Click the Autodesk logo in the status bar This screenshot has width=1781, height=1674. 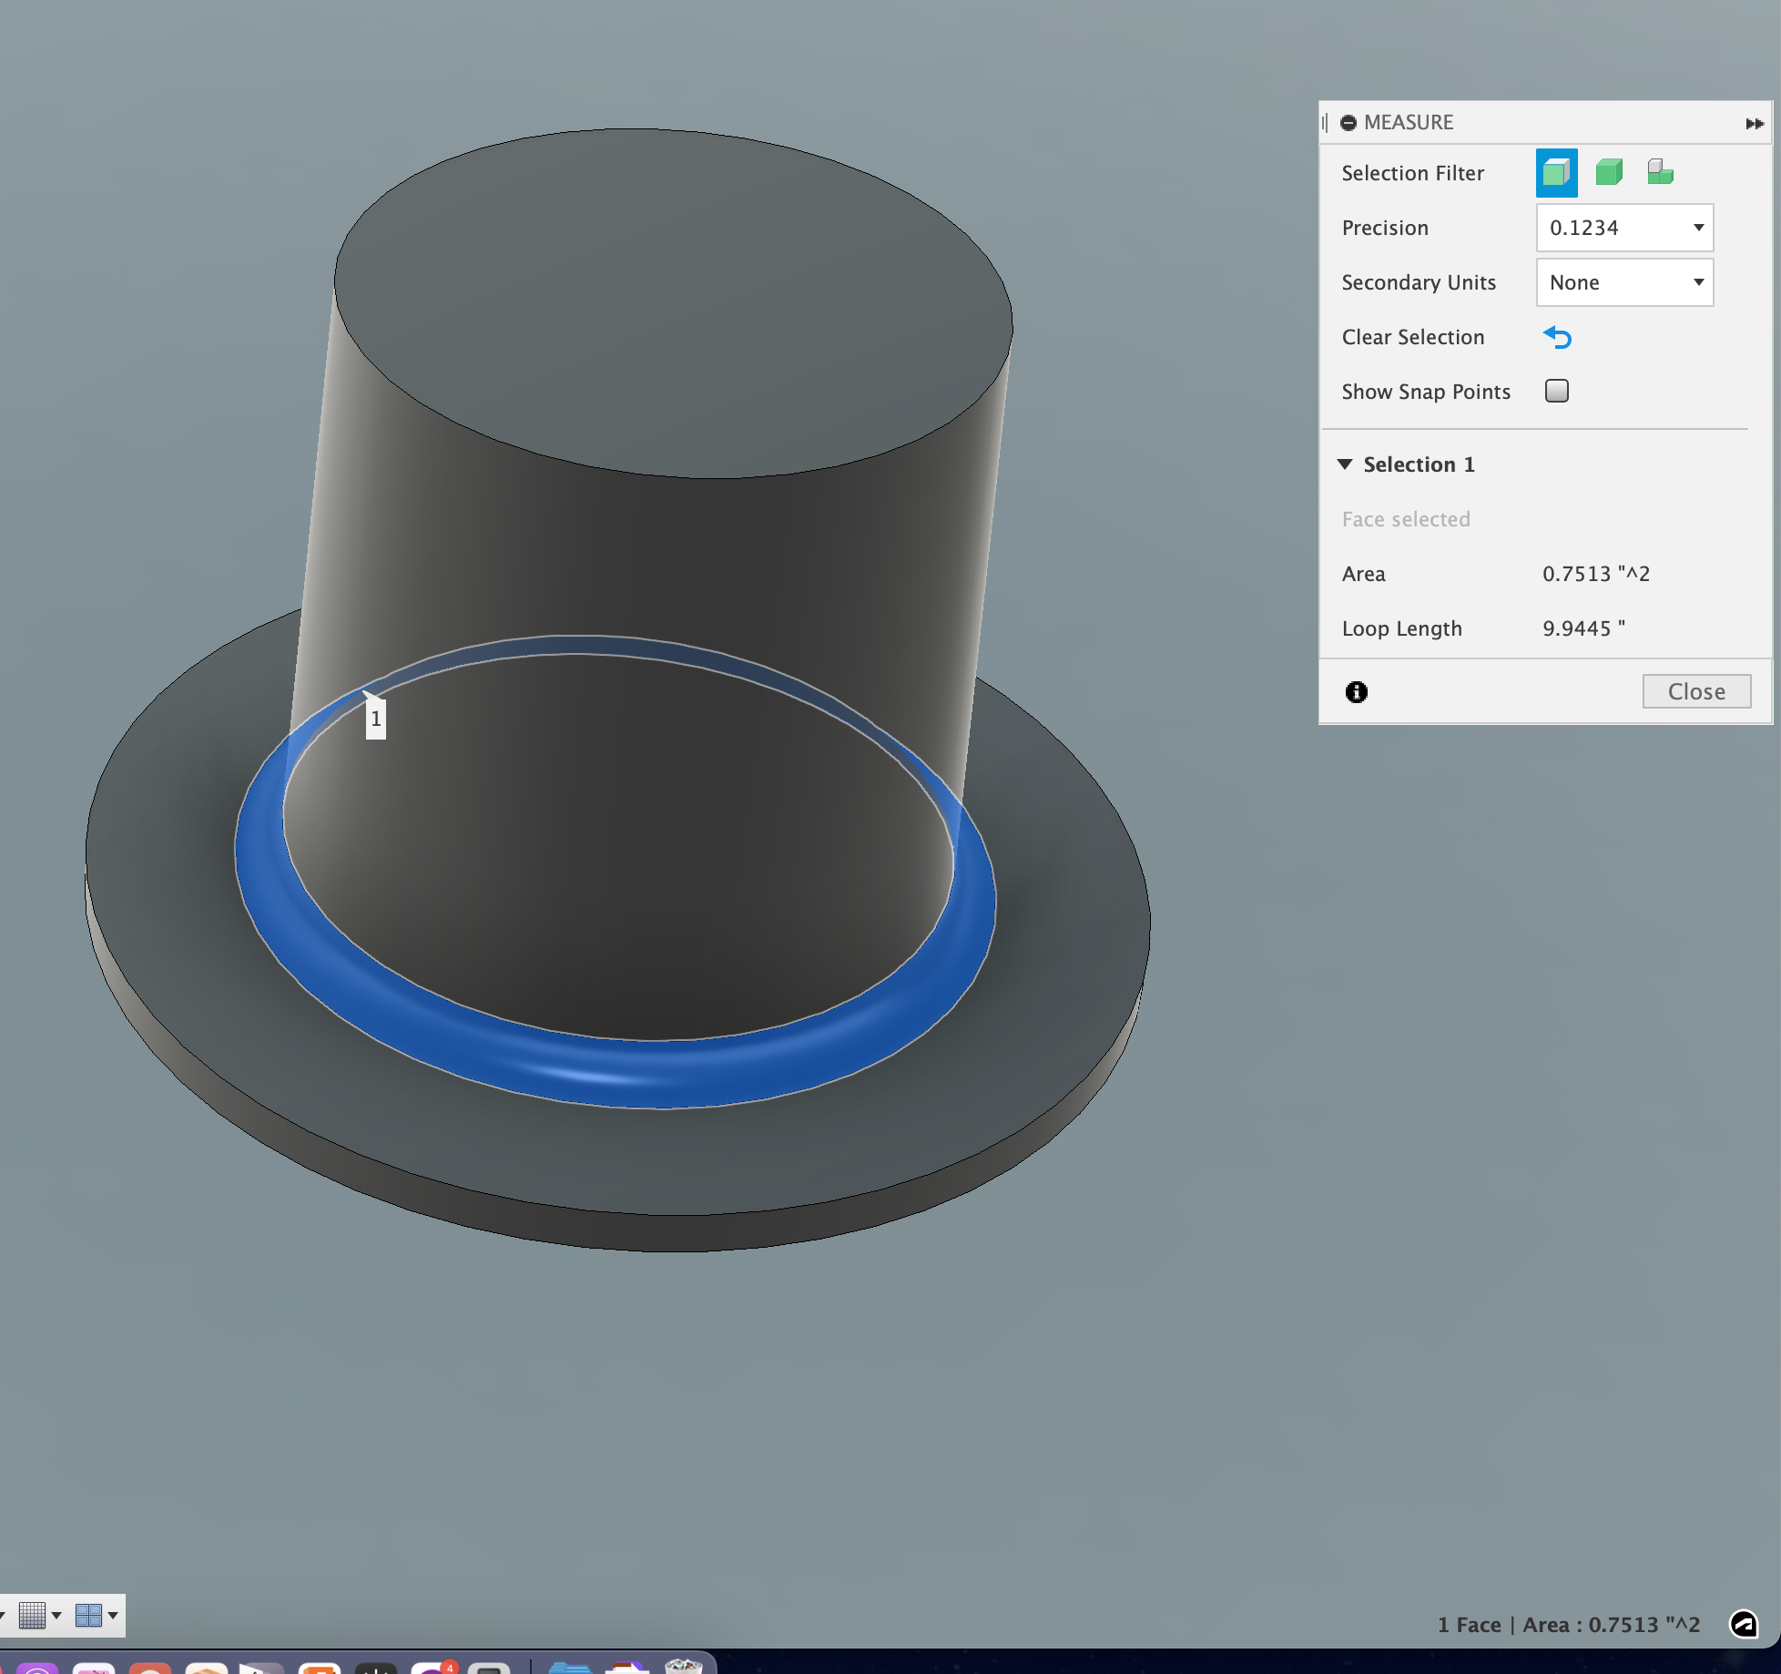1745,1625
